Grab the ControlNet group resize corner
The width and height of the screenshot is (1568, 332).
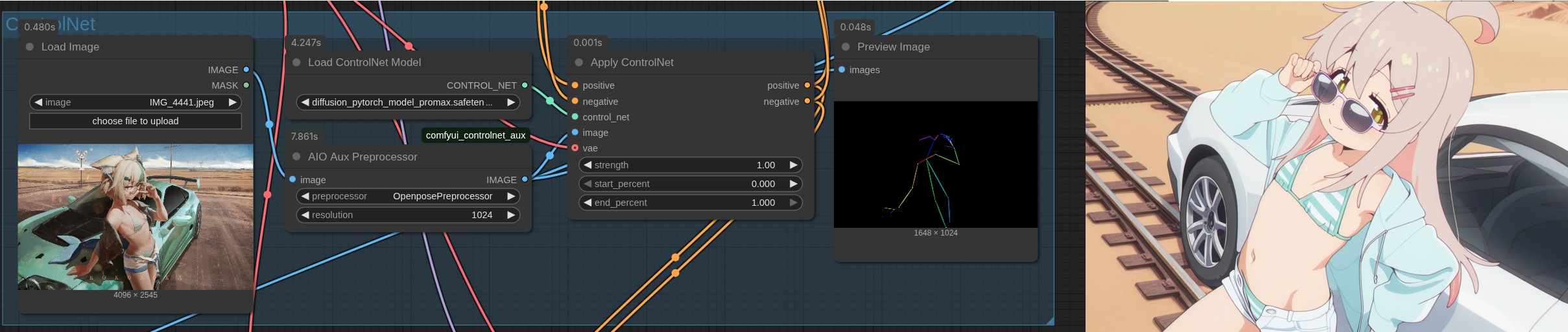[x=1051, y=321]
